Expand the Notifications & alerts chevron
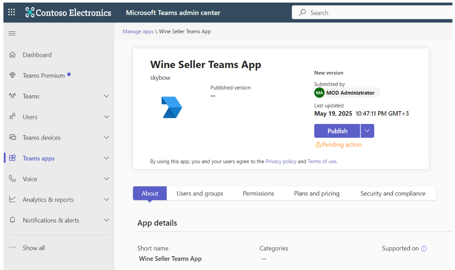The image size is (455, 270). [106, 220]
